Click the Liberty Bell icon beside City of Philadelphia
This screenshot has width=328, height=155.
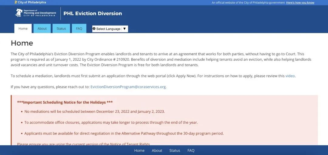[x=16, y=2]
